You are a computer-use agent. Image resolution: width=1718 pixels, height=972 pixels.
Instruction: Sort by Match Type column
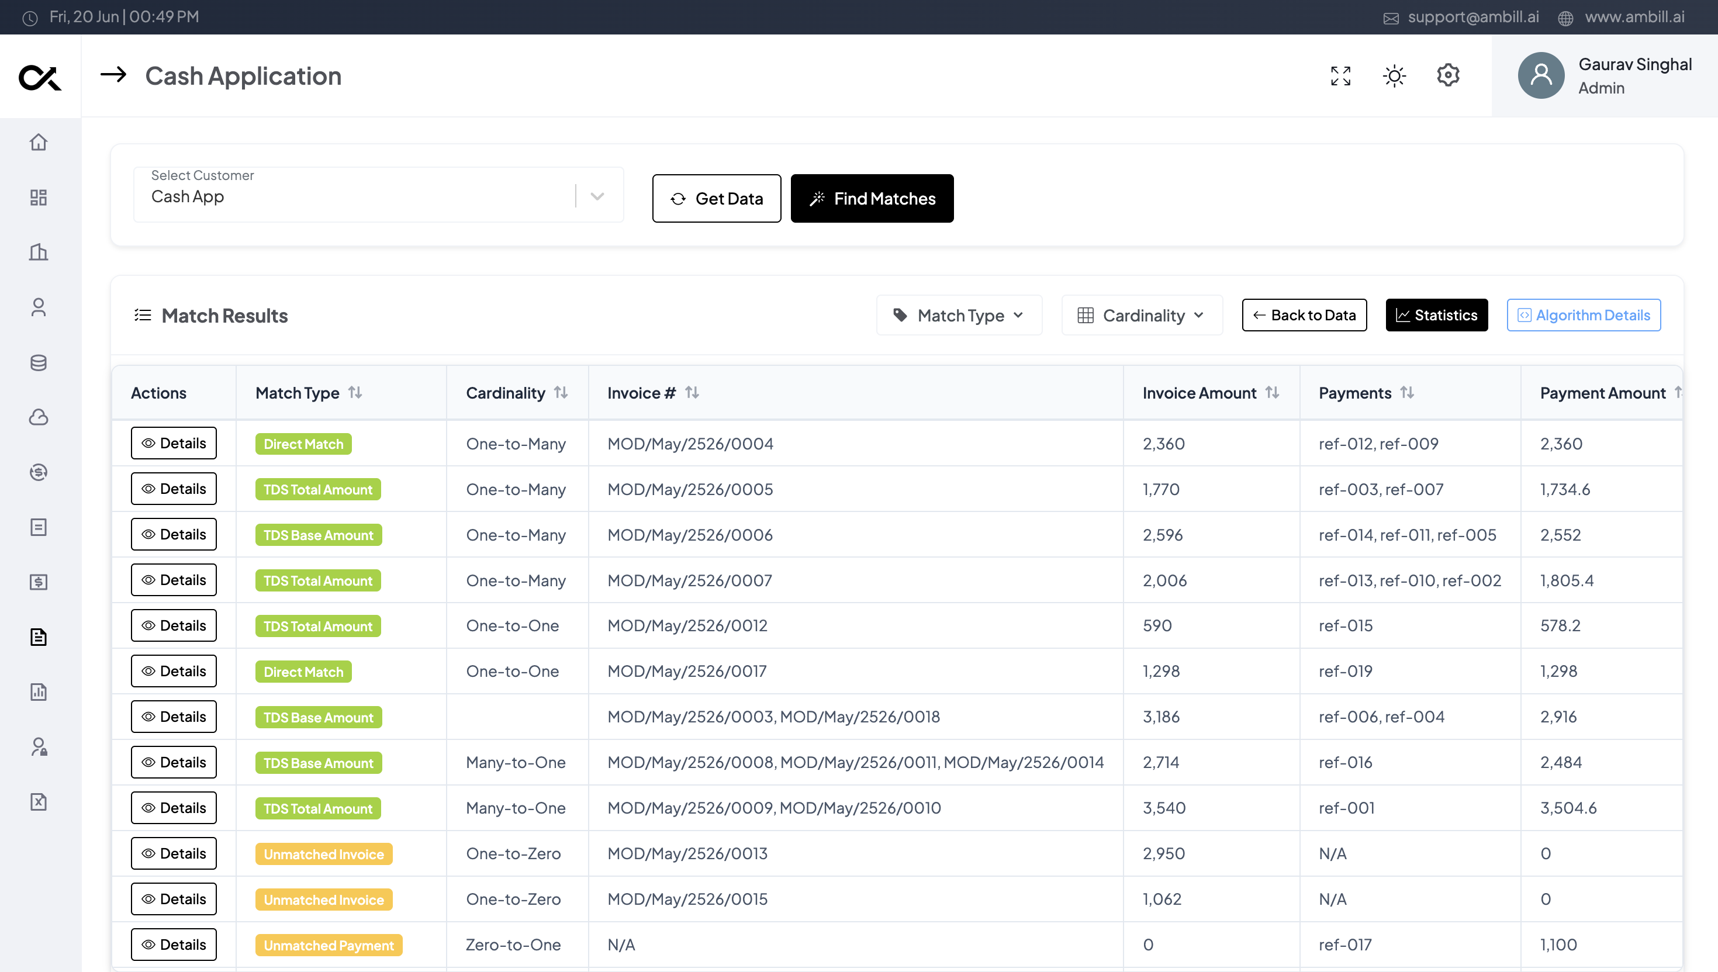(x=355, y=393)
